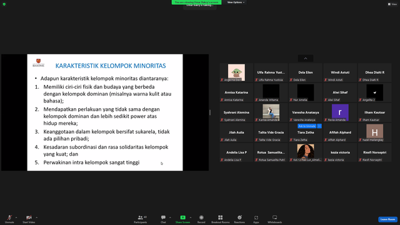400x225 pixels.
Task: Select Annisa Katarina's participant tile
Action: click(236, 92)
